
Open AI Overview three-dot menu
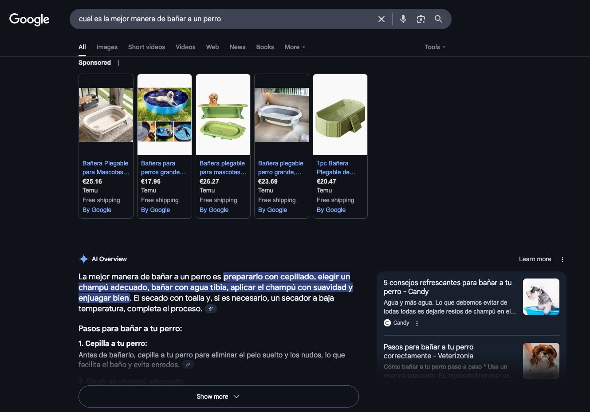(562, 259)
